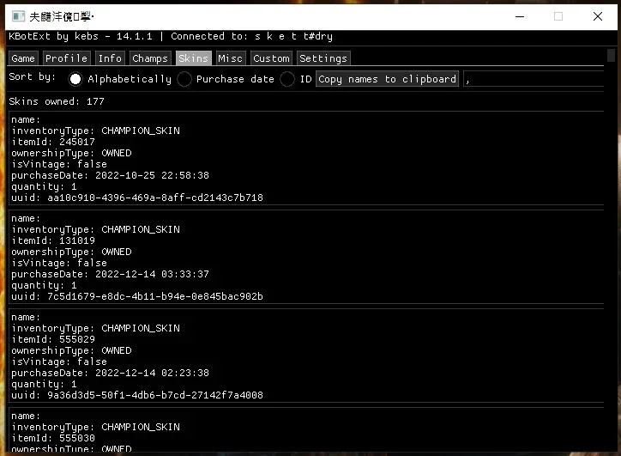
Task: Focus the separator text field with comma
Action: 534,79
